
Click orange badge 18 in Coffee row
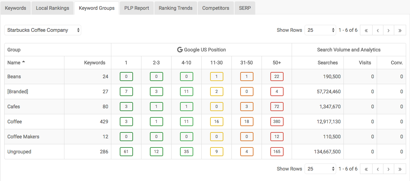(x=247, y=122)
